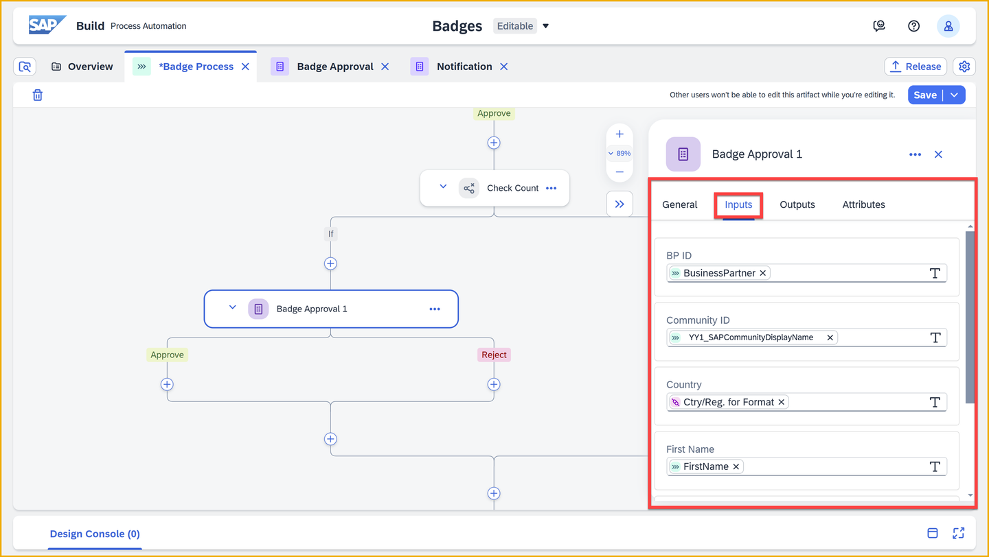Open the user profile avatar

pyautogui.click(x=948, y=26)
